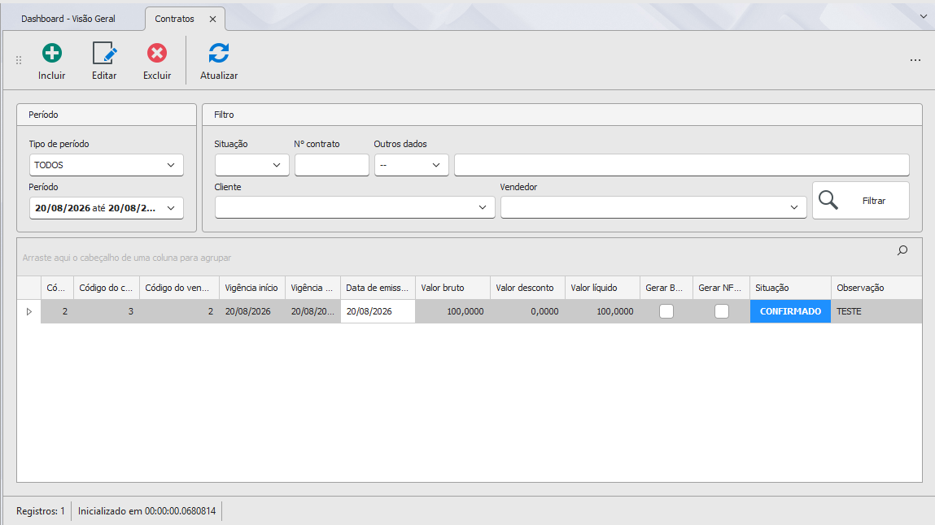
Task: Expand the contract row detail arrow
Action: tap(28, 311)
